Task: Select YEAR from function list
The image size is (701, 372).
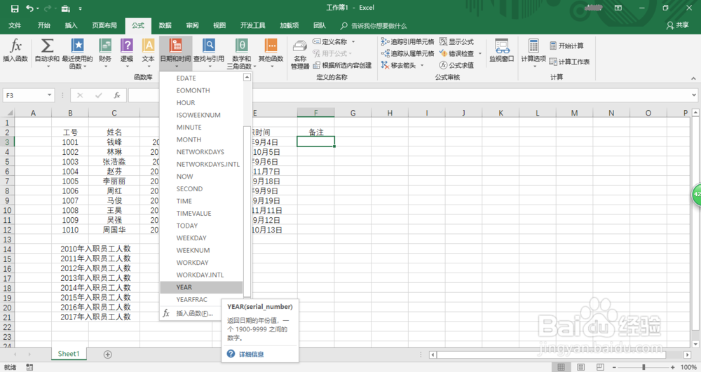Action: coord(201,287)
